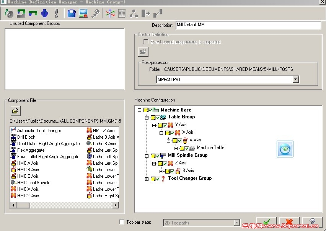The image size is (326, 231).
Task: Click the red X cancel button
Action: click(x=289, y=222)
